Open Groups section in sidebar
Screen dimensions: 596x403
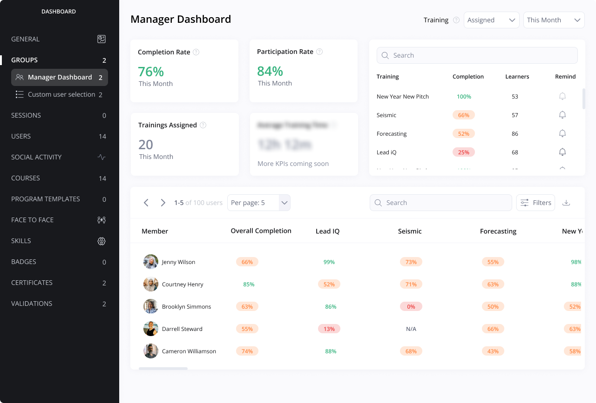60,60
